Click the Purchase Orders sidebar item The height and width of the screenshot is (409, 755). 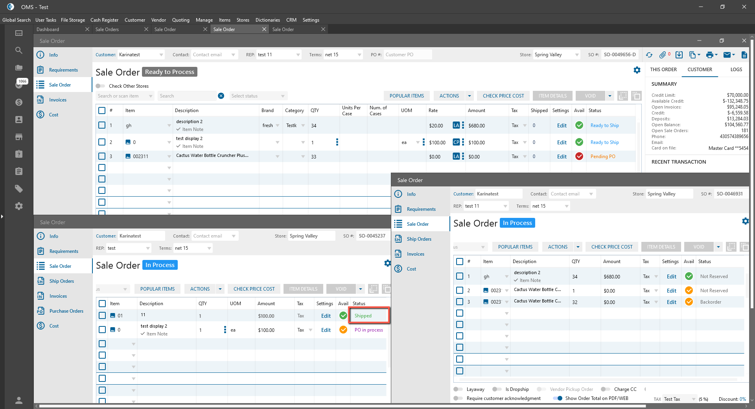coord(66,311)
